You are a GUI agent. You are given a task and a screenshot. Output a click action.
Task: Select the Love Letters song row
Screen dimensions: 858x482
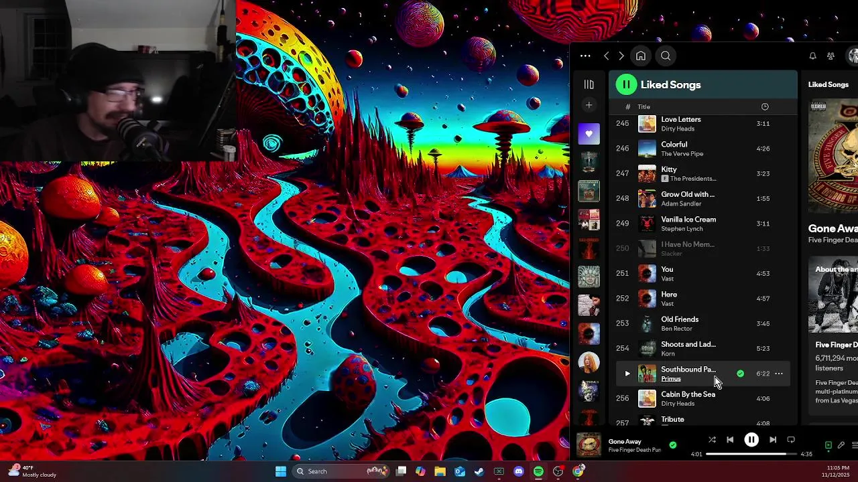(702, 124)
